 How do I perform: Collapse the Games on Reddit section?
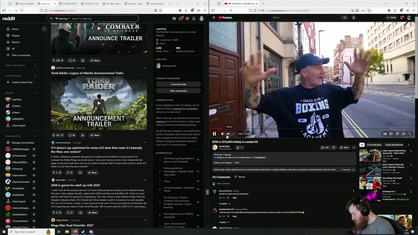pyautogui.click(x=35, y=65)
